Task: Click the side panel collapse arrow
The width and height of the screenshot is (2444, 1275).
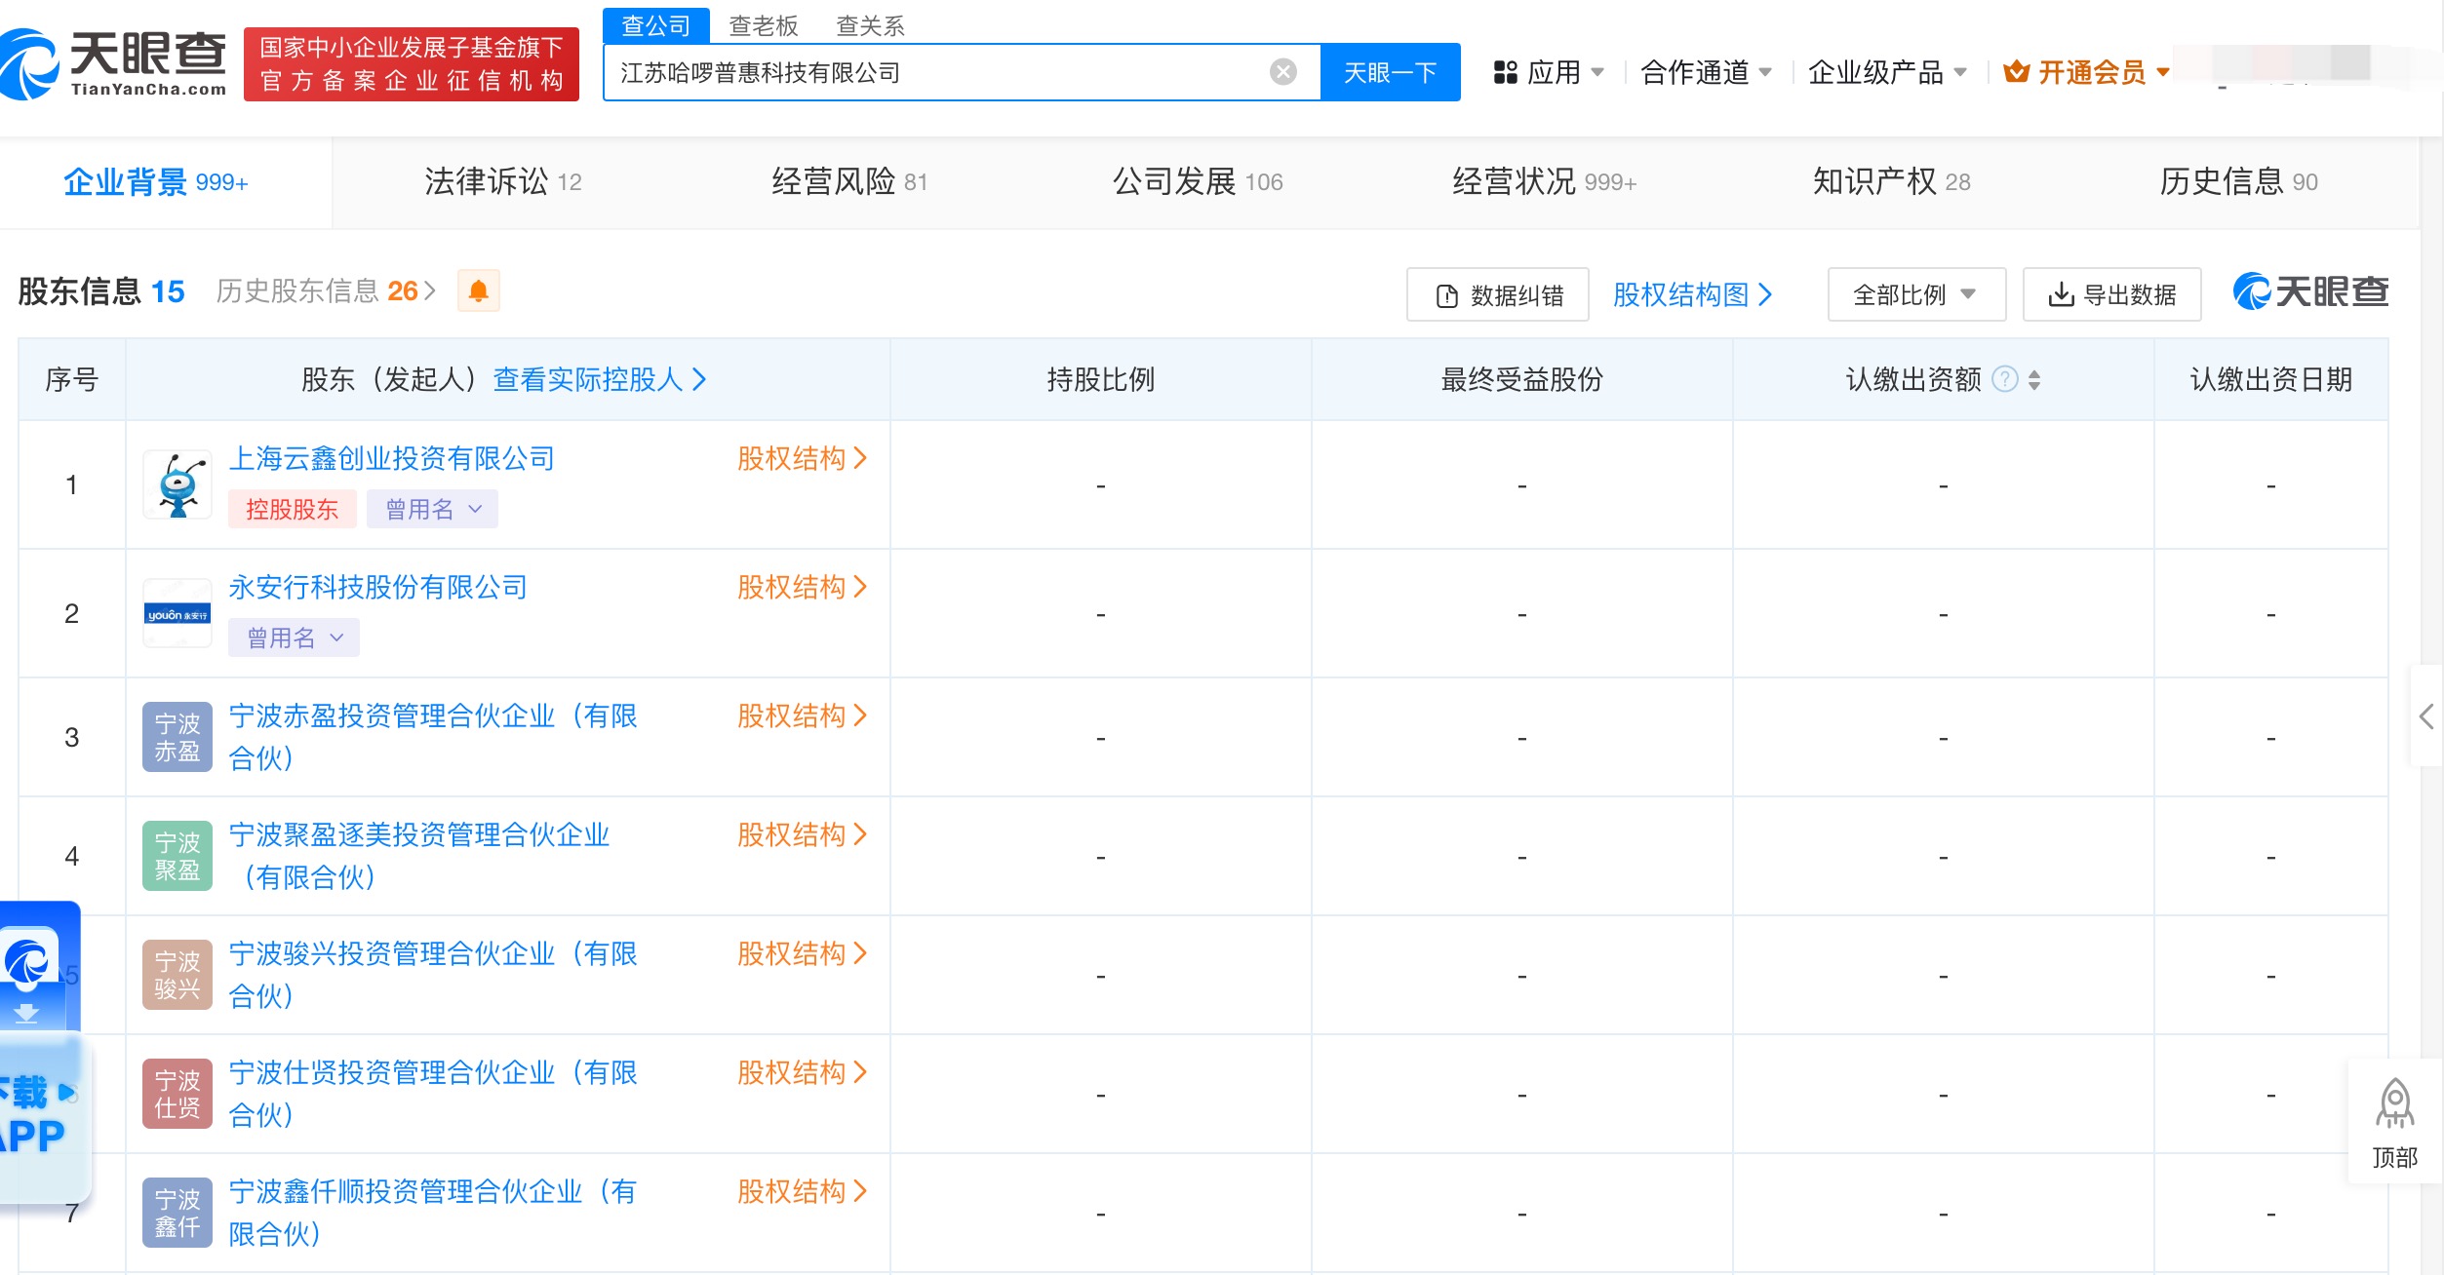Action: click(x=2426, y=716)
